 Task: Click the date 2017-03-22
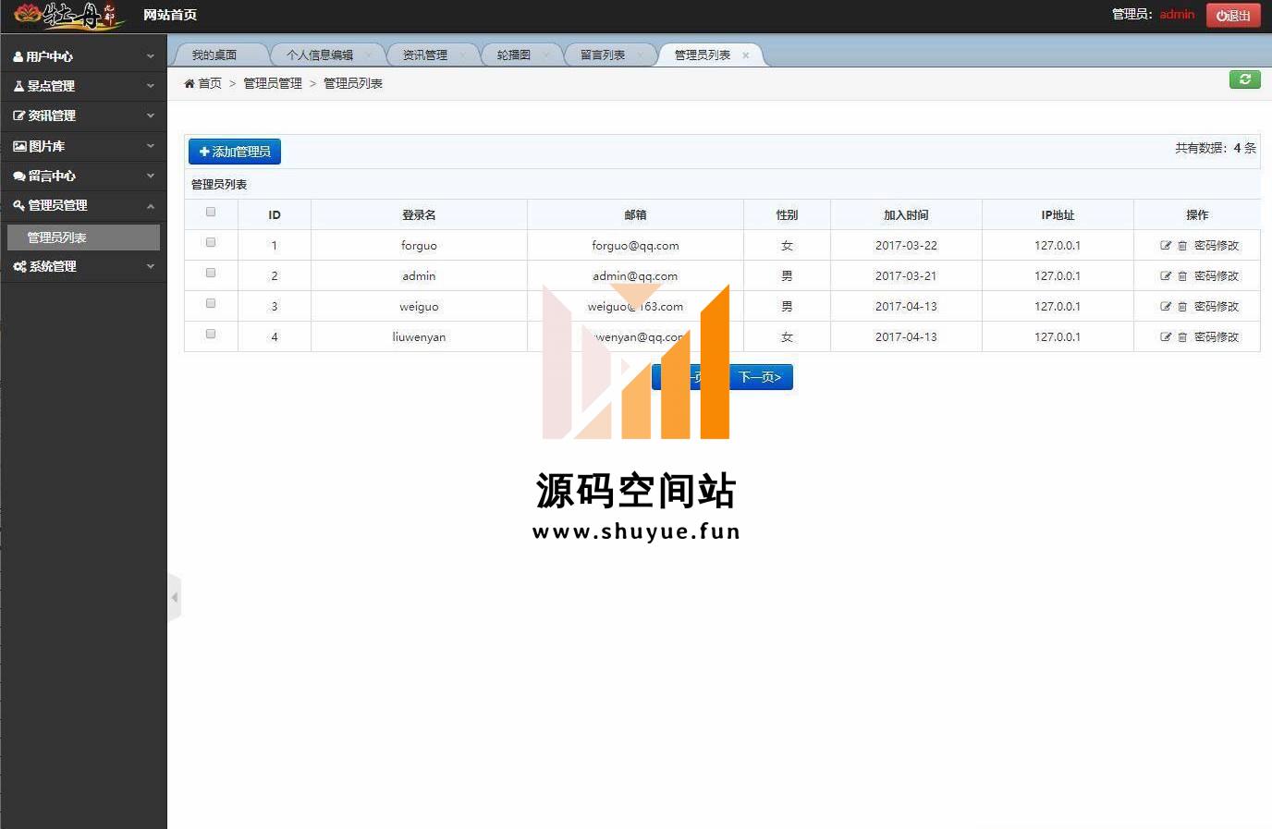pos(906,246)
